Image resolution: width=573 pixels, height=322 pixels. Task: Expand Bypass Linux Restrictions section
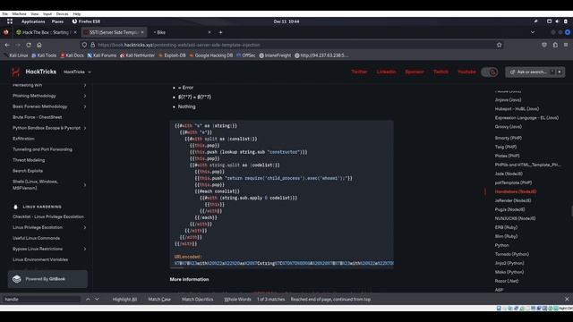tap(85, 249)
